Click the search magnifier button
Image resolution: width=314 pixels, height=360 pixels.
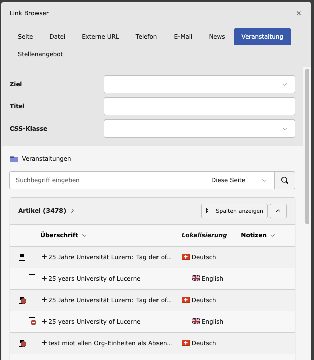285,180
